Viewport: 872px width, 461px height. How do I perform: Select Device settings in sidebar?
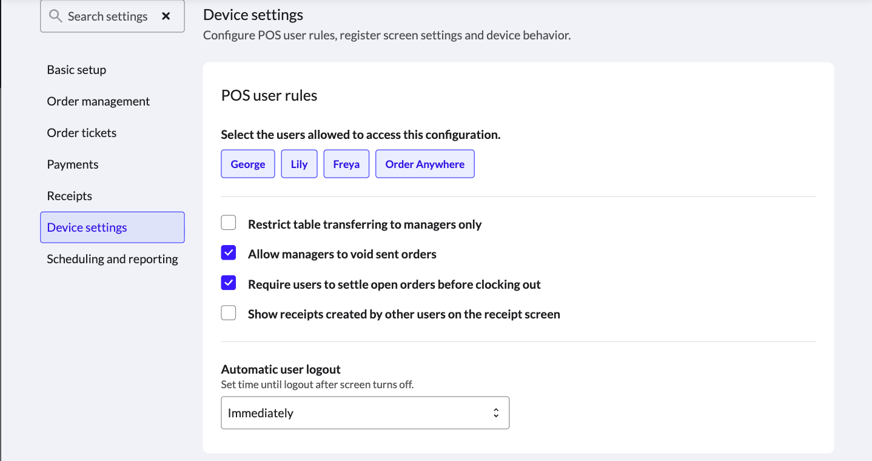click(x=87, y=227)
